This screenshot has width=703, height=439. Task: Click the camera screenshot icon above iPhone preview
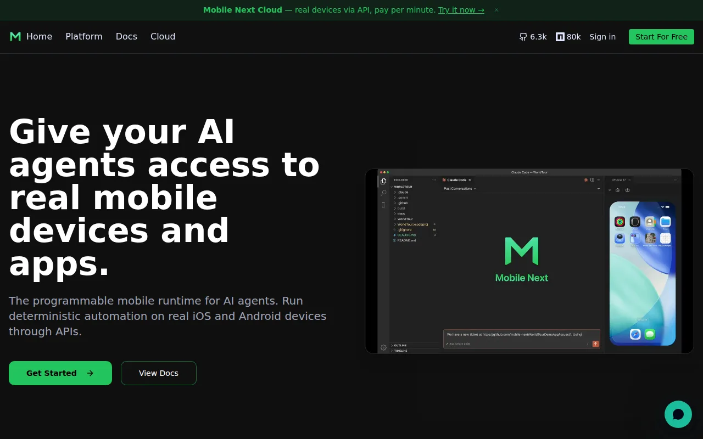tap(627, 190)
